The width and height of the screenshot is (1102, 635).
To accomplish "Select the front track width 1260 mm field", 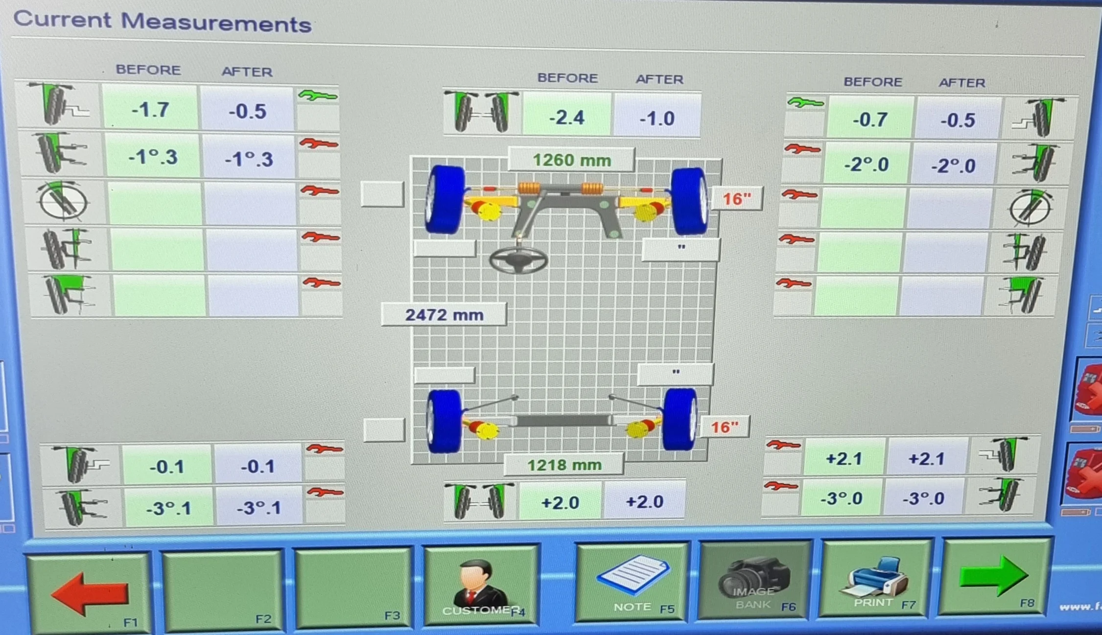I will click(571, 160).
